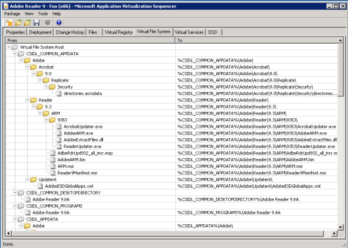
Task: Click the yellow folder icon beside Security
Action: (x=52, y=87)
